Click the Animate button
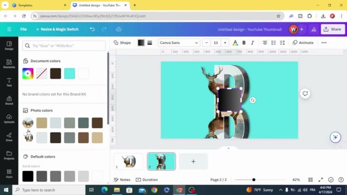Screen dimensions: 347x195 click(x=303, y=43)
